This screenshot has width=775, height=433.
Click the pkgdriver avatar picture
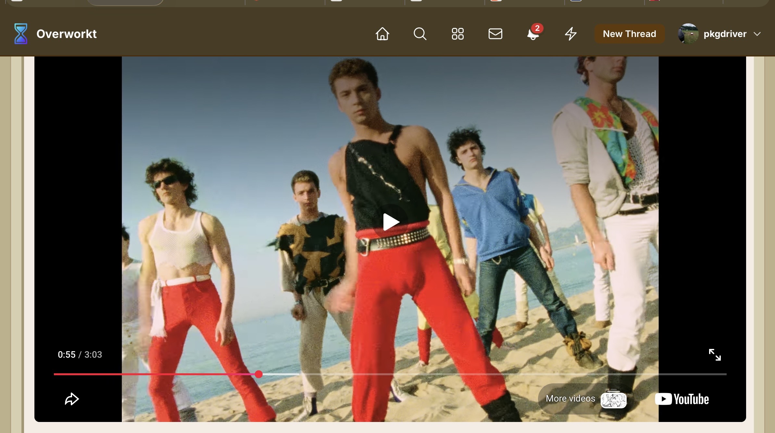pyautogui.click(x=688, y=34)
